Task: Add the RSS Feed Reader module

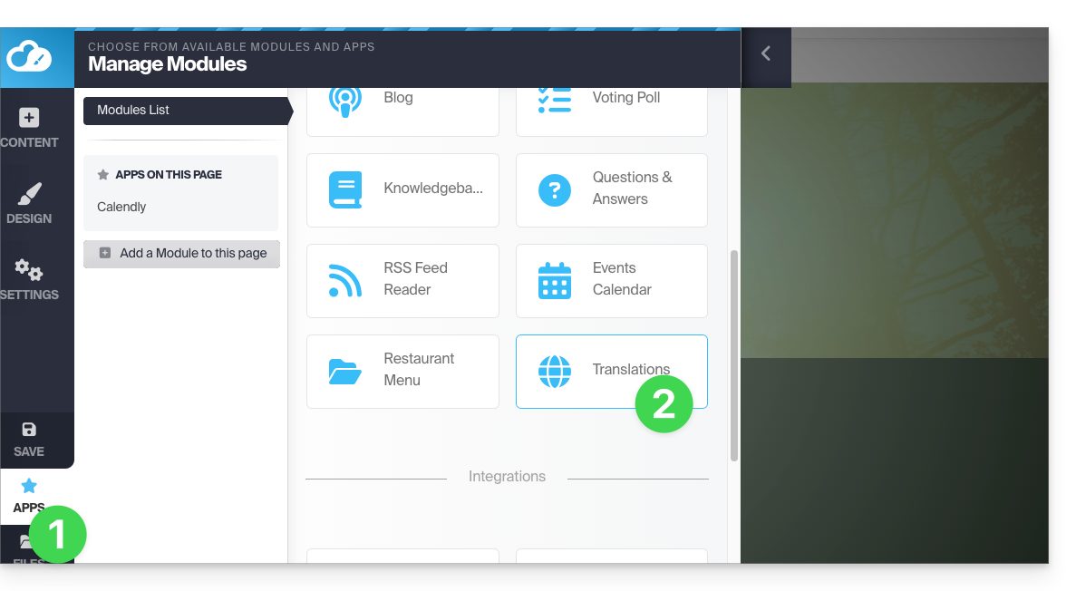Action: click(x=402, y=281)
